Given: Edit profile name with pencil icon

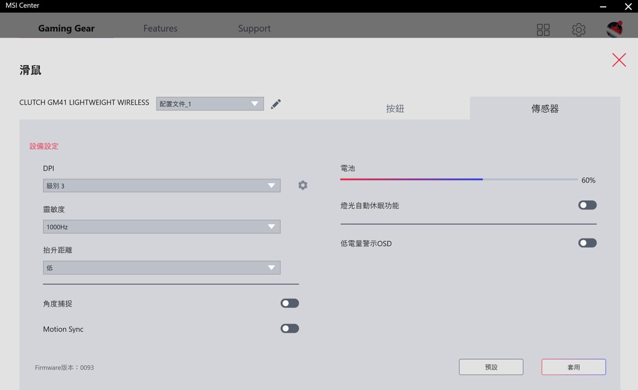Looking at the screenshot, I should tap(275, 104).
